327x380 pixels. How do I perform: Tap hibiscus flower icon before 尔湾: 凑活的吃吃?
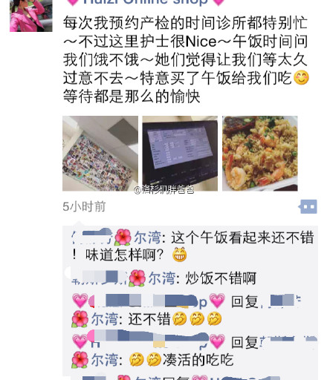[80, 359]
